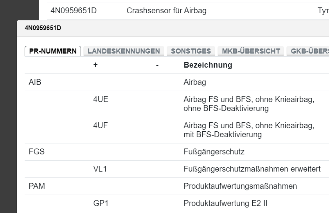
Task: Click the Crashsensor für Airbag part name
Action: [x=166, y=11]
